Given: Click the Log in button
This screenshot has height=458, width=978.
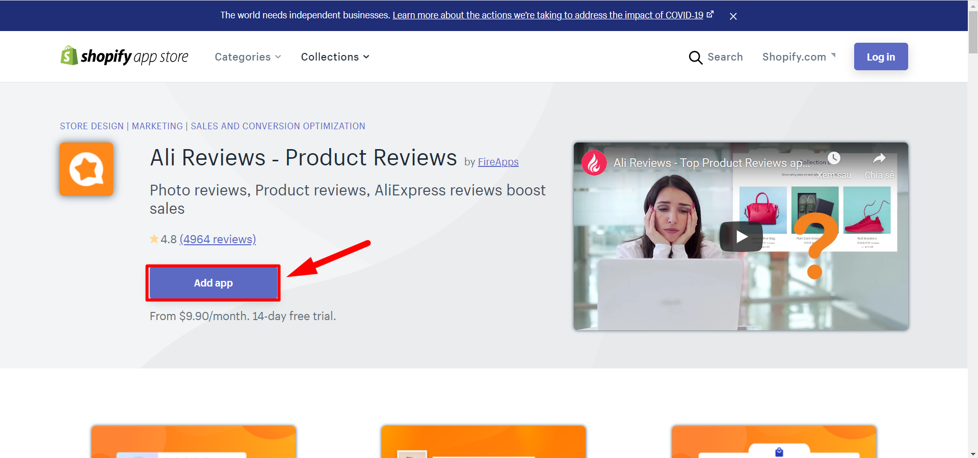Looking at the screenshot, I should [x=881, y=56].
